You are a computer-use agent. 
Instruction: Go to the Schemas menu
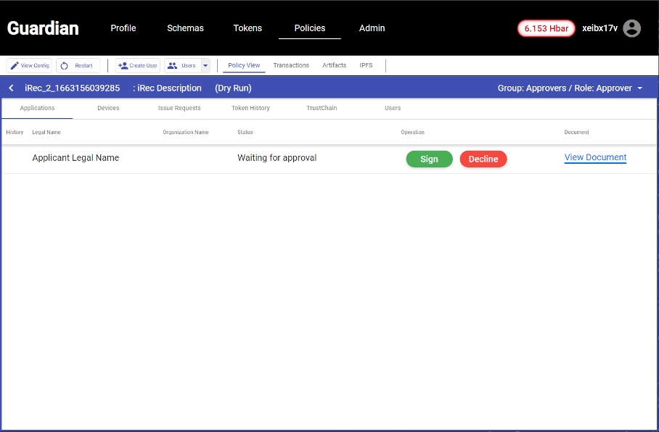(185, 28)
